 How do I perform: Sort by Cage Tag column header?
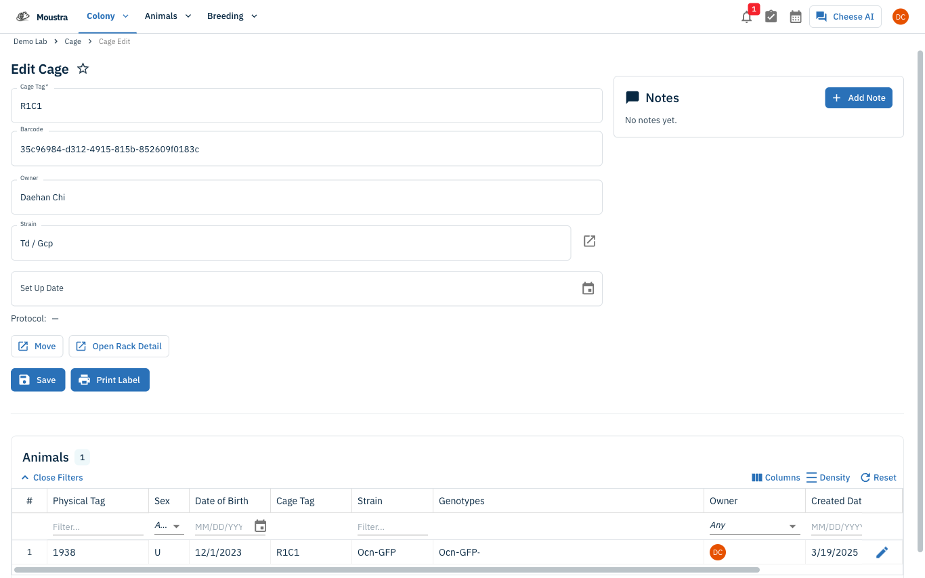point(310,501)
